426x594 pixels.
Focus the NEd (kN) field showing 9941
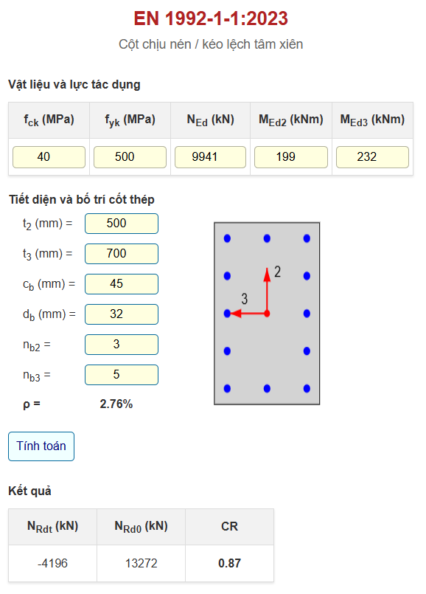[x=210, y=157]
